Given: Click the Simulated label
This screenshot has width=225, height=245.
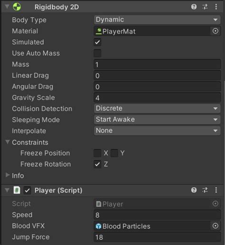Looking at the screenshot, I should pyautogui.click(x=28, y=42).
